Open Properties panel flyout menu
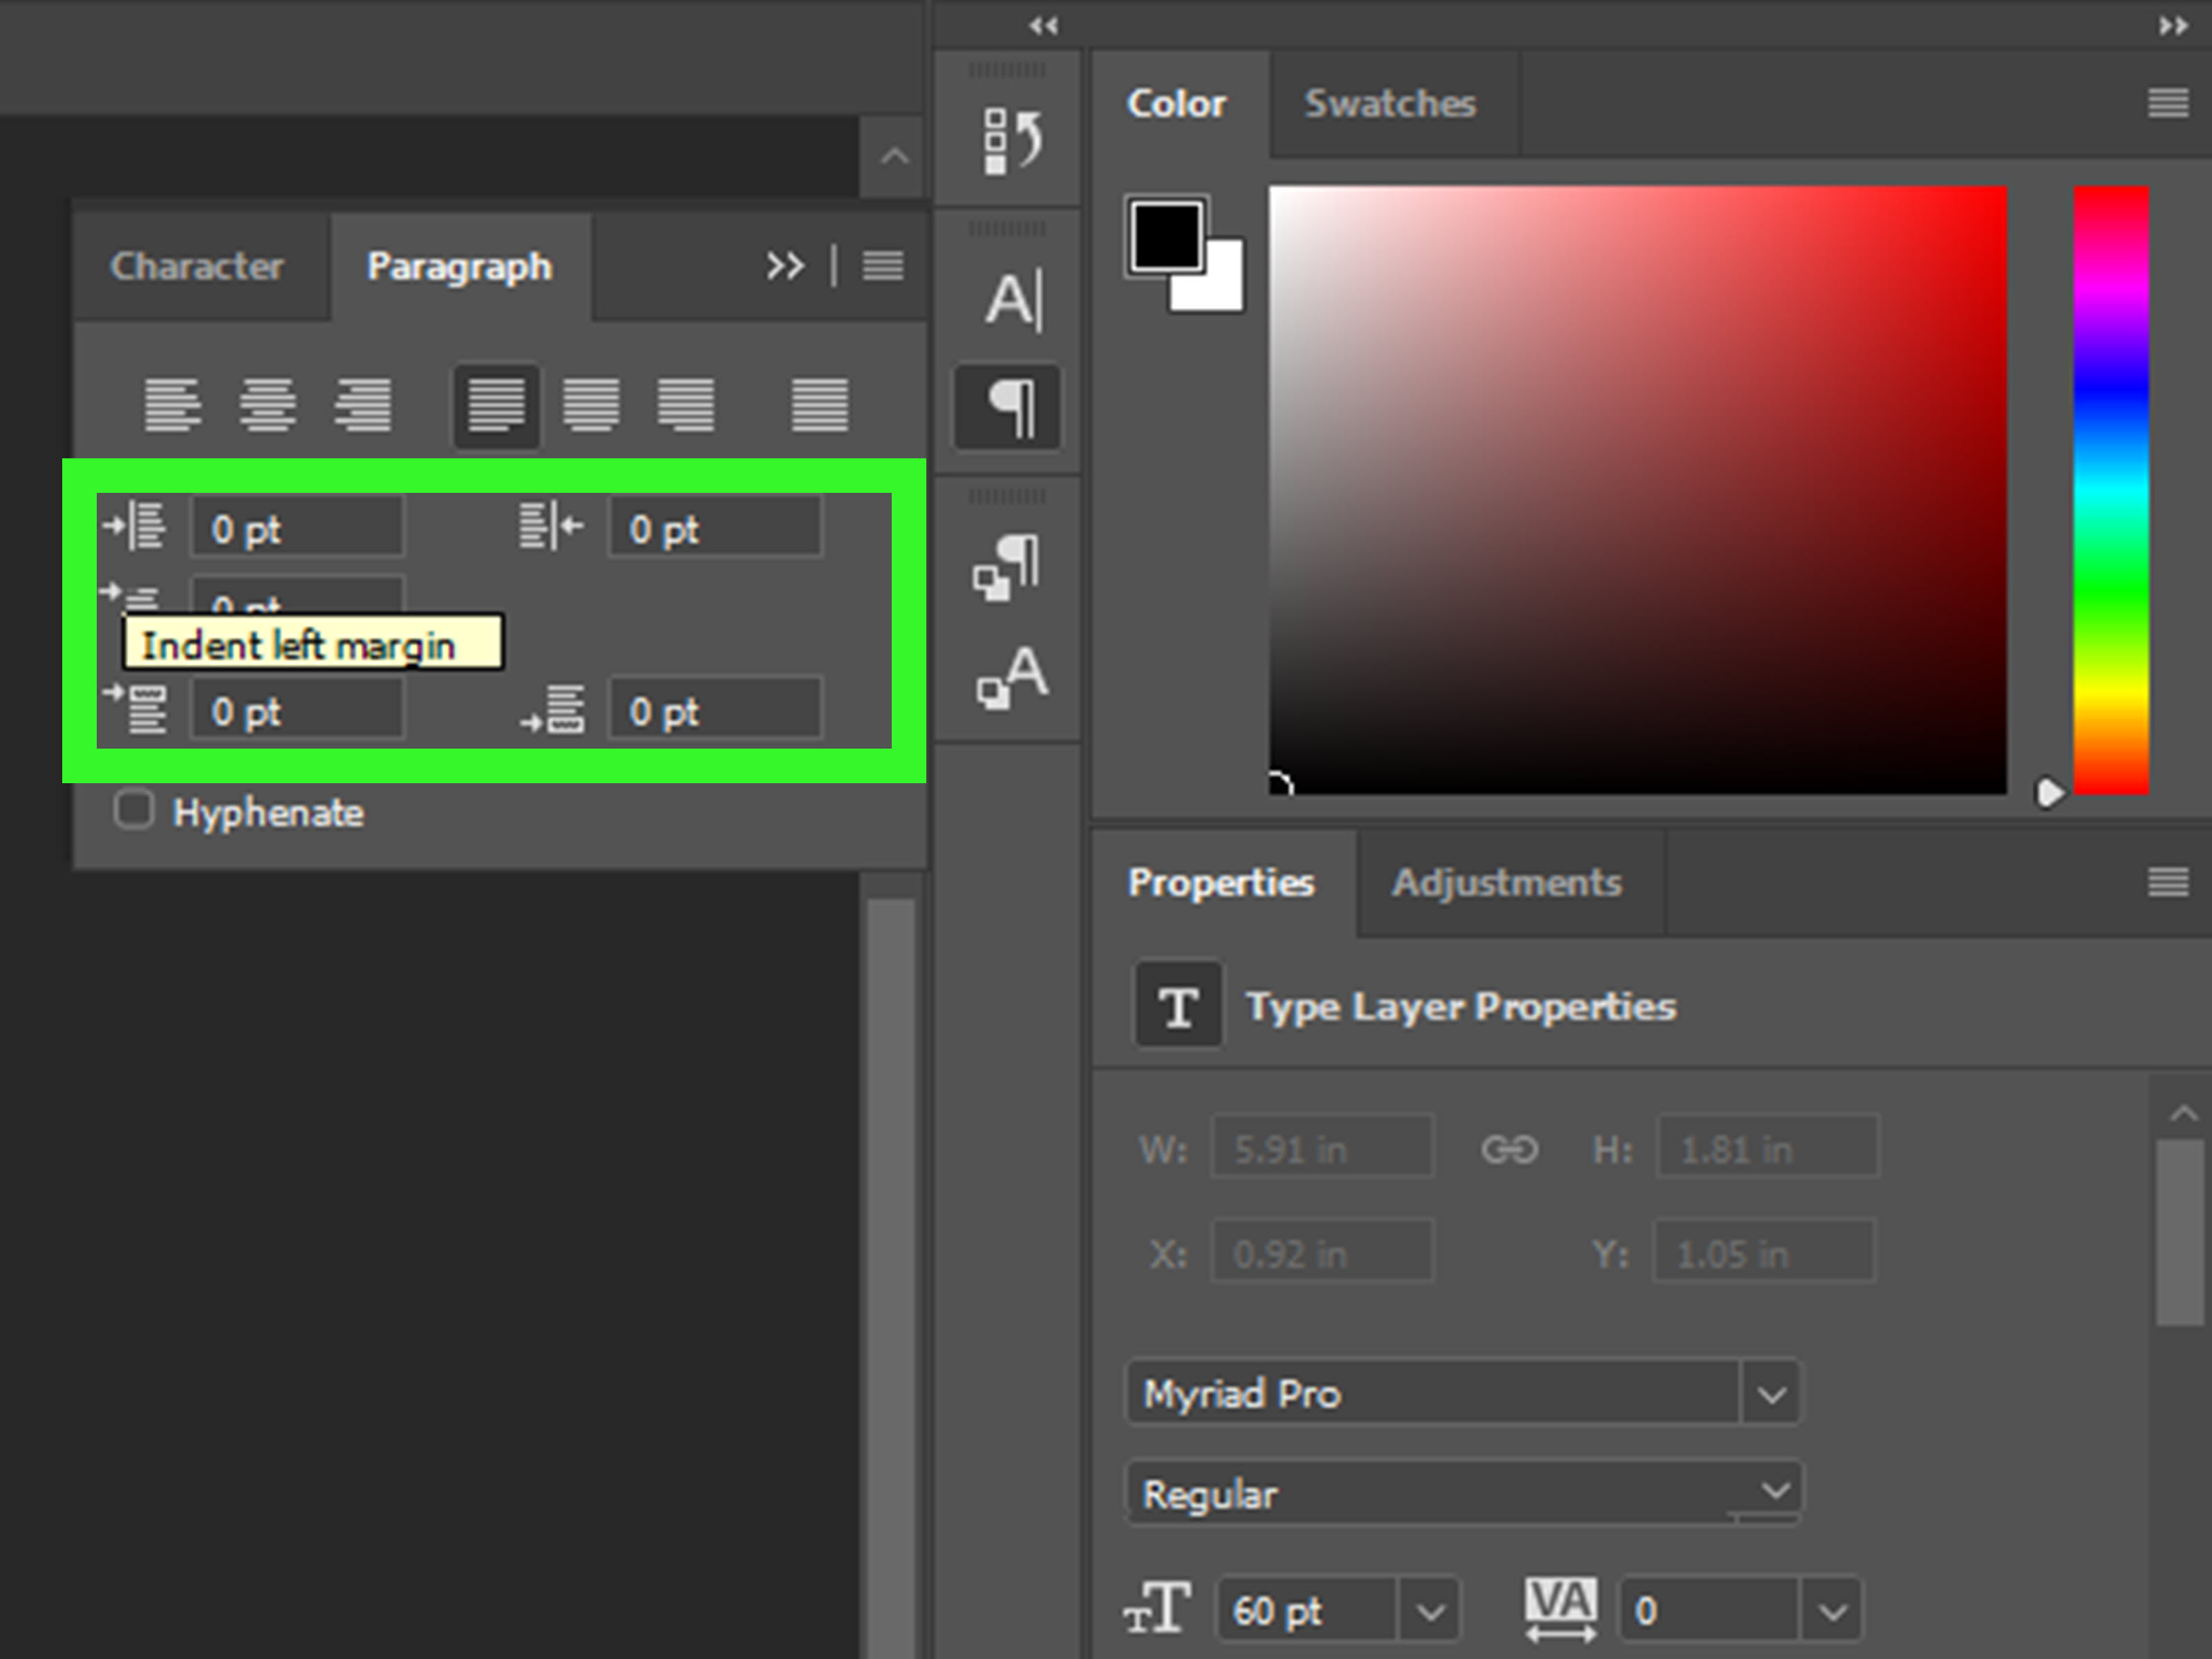The width and height of the screenshot is (2212, 1659). 2167,882
